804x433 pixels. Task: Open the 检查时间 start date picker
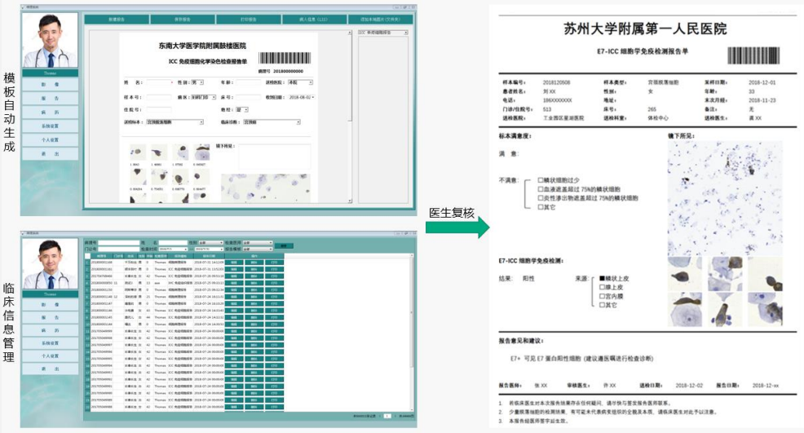point(174,249)
